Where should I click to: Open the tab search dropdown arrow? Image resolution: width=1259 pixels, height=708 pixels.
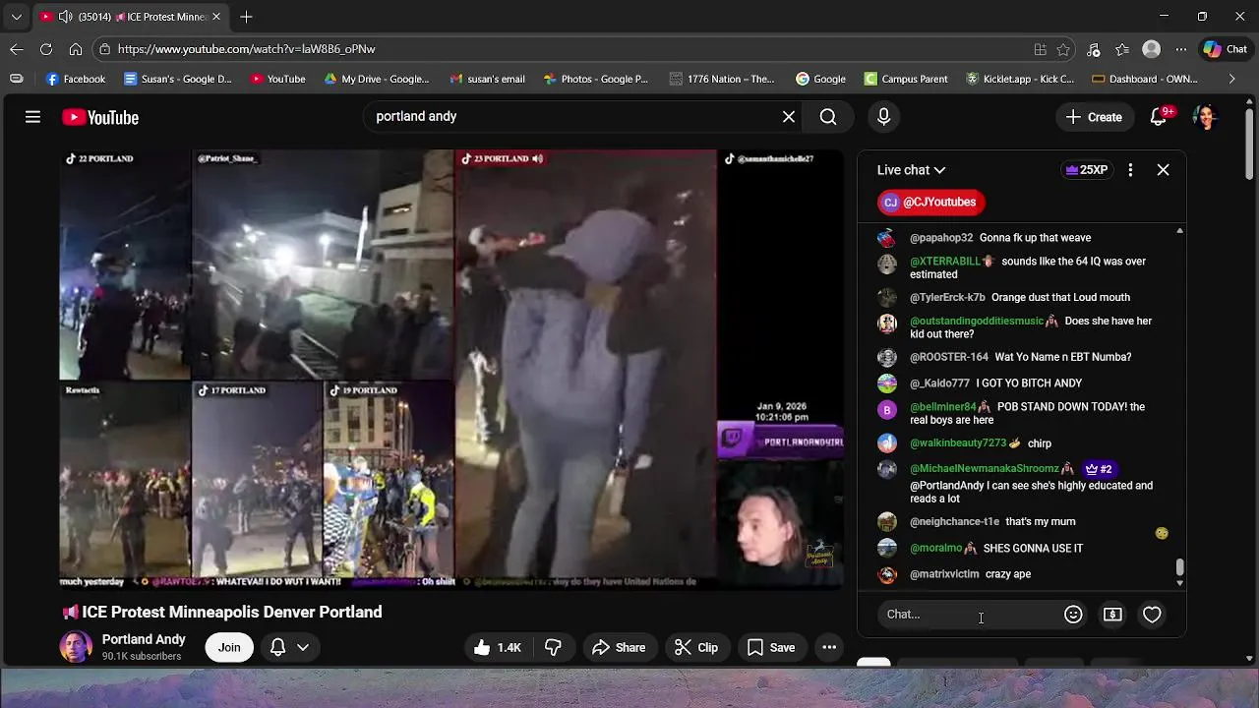click(16, 17)
